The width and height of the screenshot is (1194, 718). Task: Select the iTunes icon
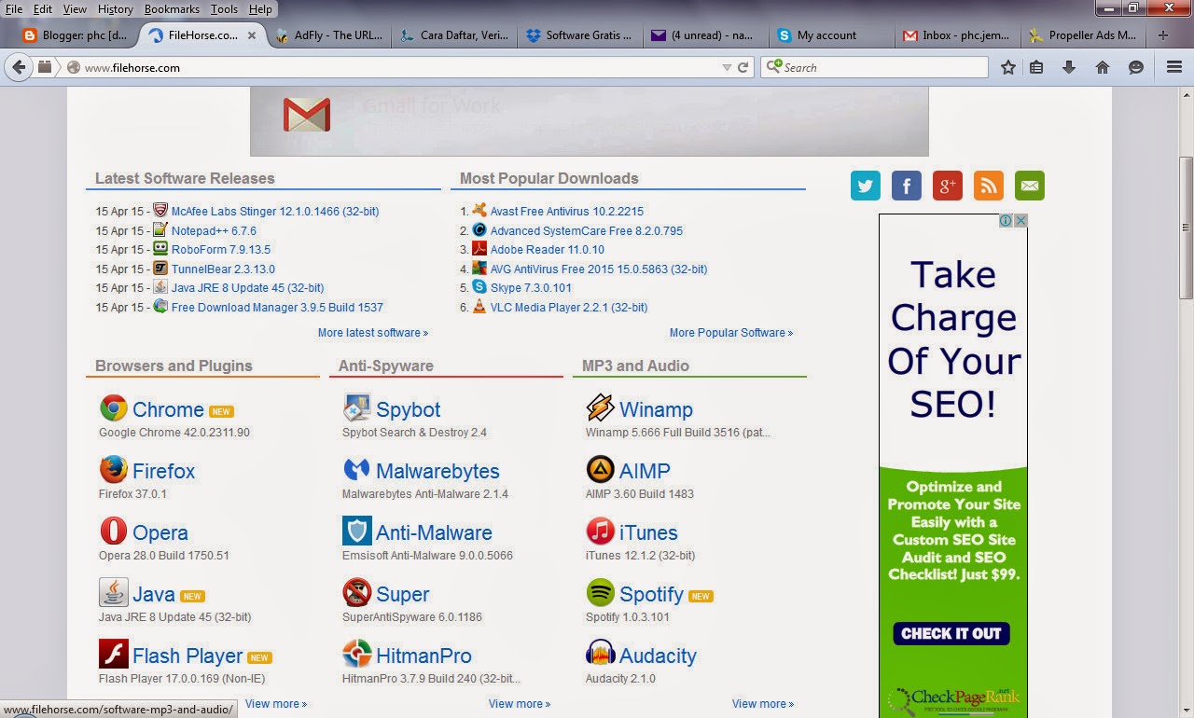[600, 532]
